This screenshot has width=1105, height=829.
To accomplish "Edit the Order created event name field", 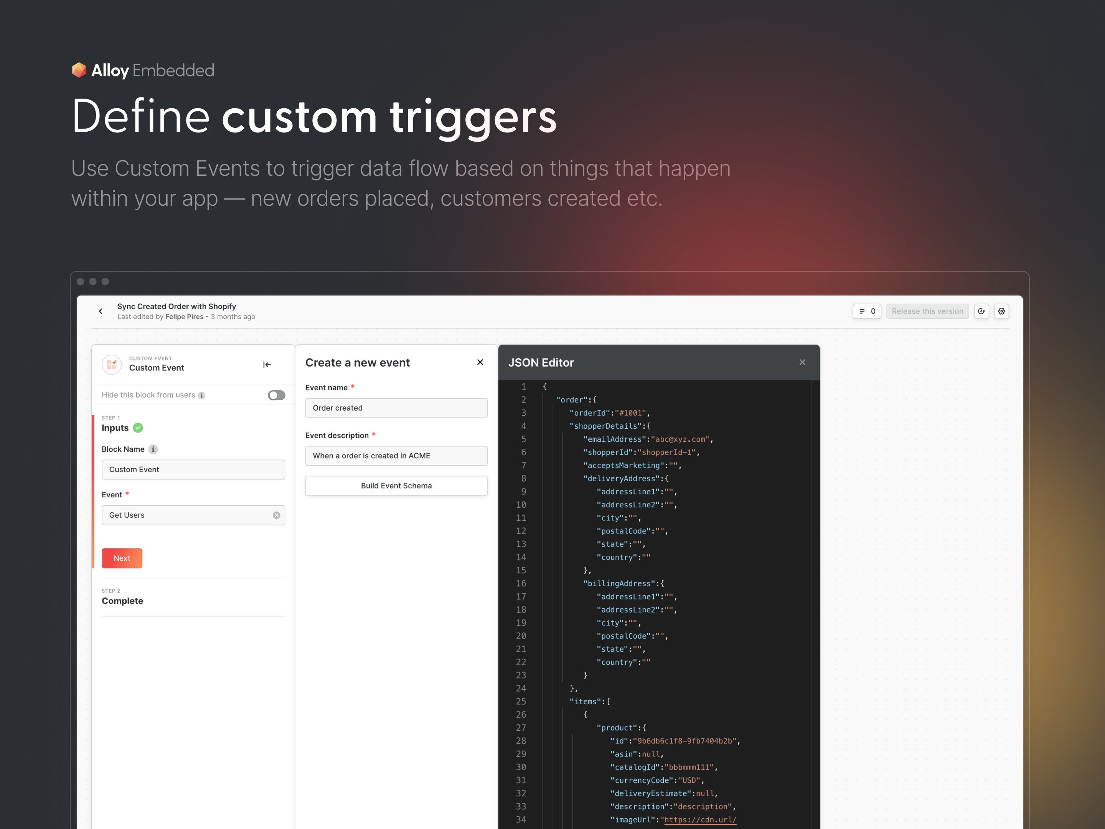I will pyautogui.click(x=396, y=408).
